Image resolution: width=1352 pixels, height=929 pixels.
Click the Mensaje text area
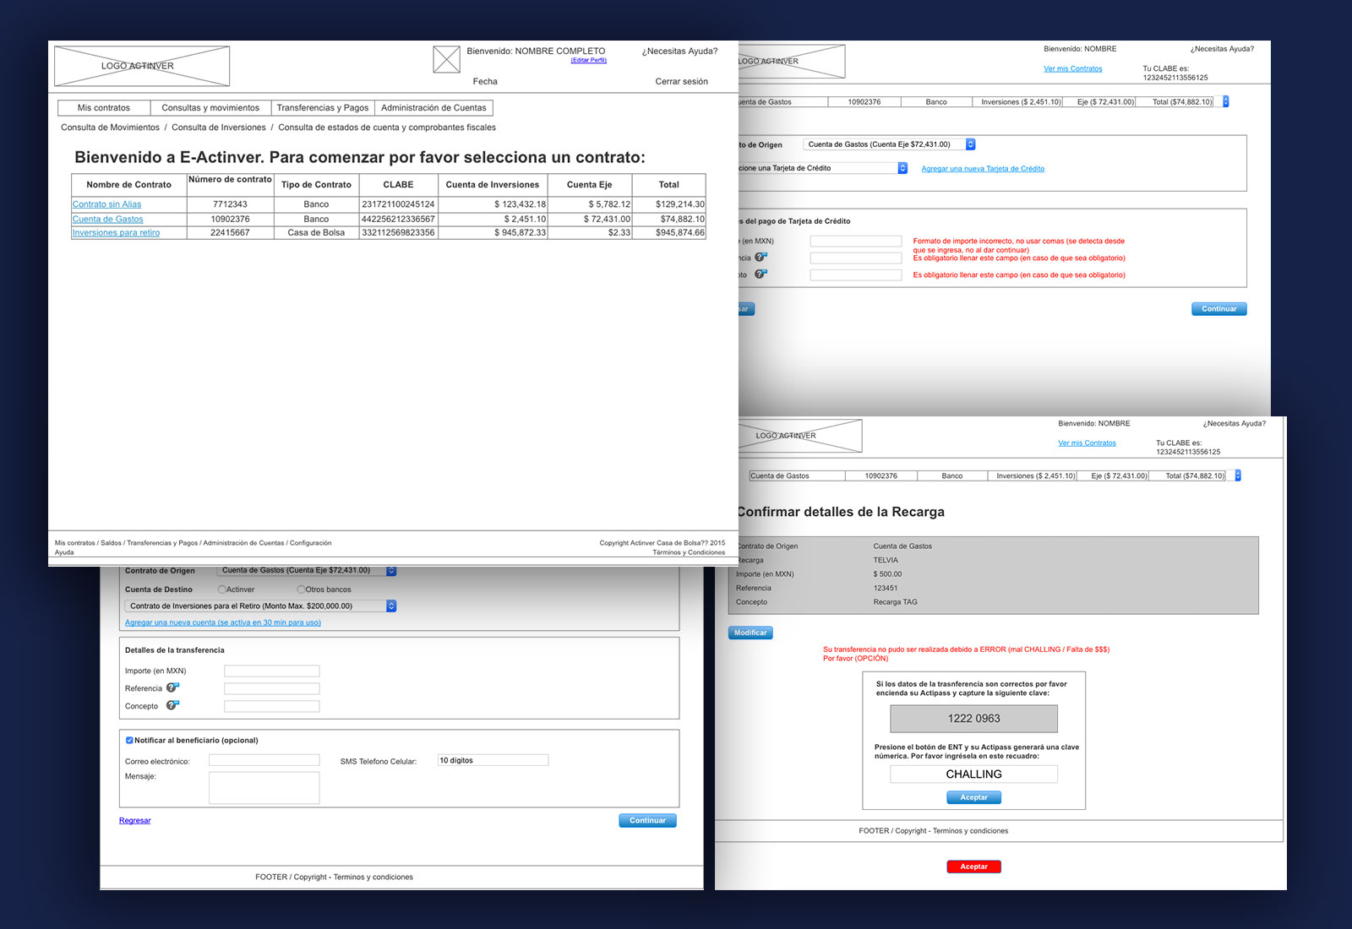click(264, 787)
